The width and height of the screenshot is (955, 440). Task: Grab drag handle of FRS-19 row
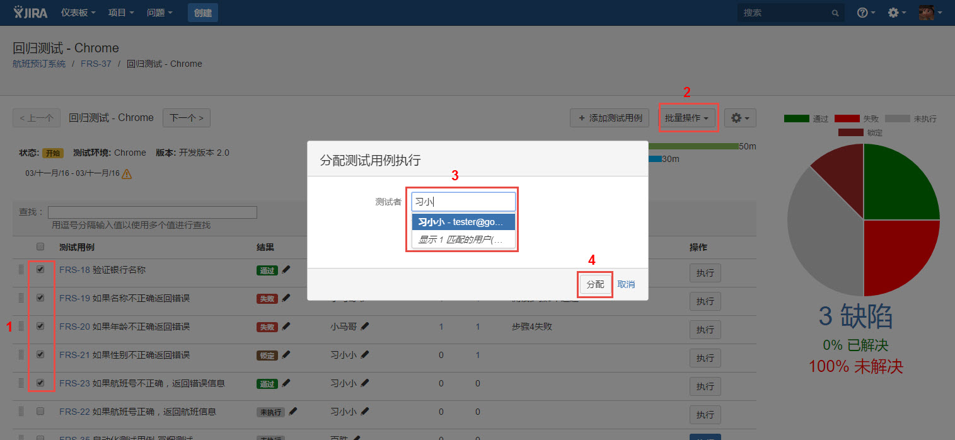pyautogui.click(x=21, y=298)
